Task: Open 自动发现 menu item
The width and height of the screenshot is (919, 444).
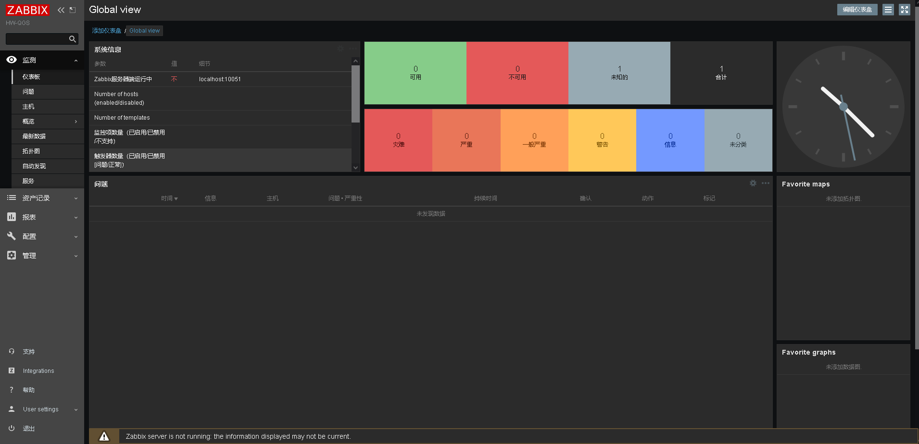Action: (x=48, y=166)
